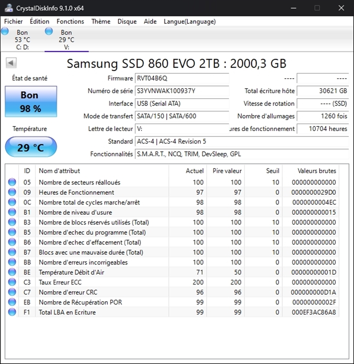This screenshot has height=364, width=354.
Task: Click status icon for Heures de Fonctionnement row
Action: pos(12,192)
